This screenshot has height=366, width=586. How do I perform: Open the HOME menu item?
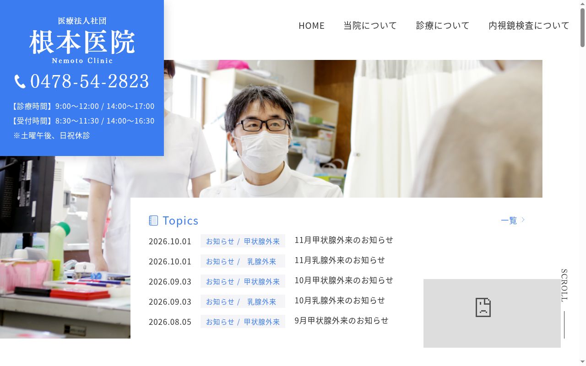point(311,26)
